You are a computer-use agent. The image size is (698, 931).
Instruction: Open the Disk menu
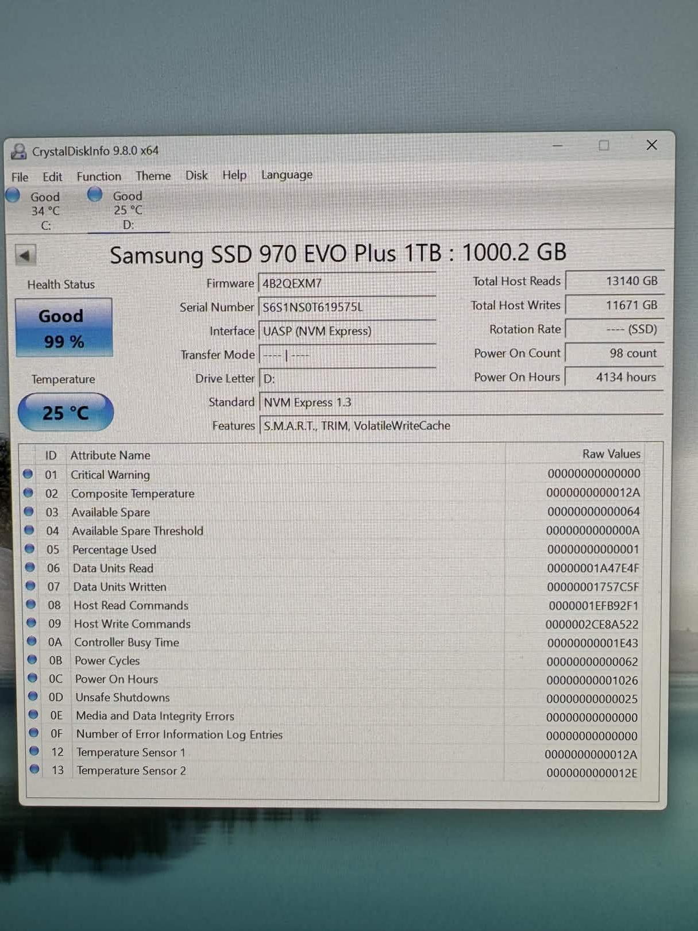(196, 175)
